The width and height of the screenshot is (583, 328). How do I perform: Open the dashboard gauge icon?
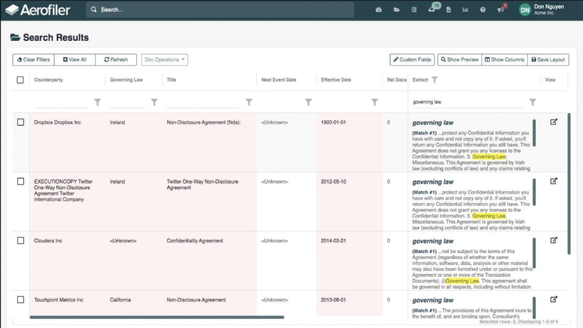378,10
